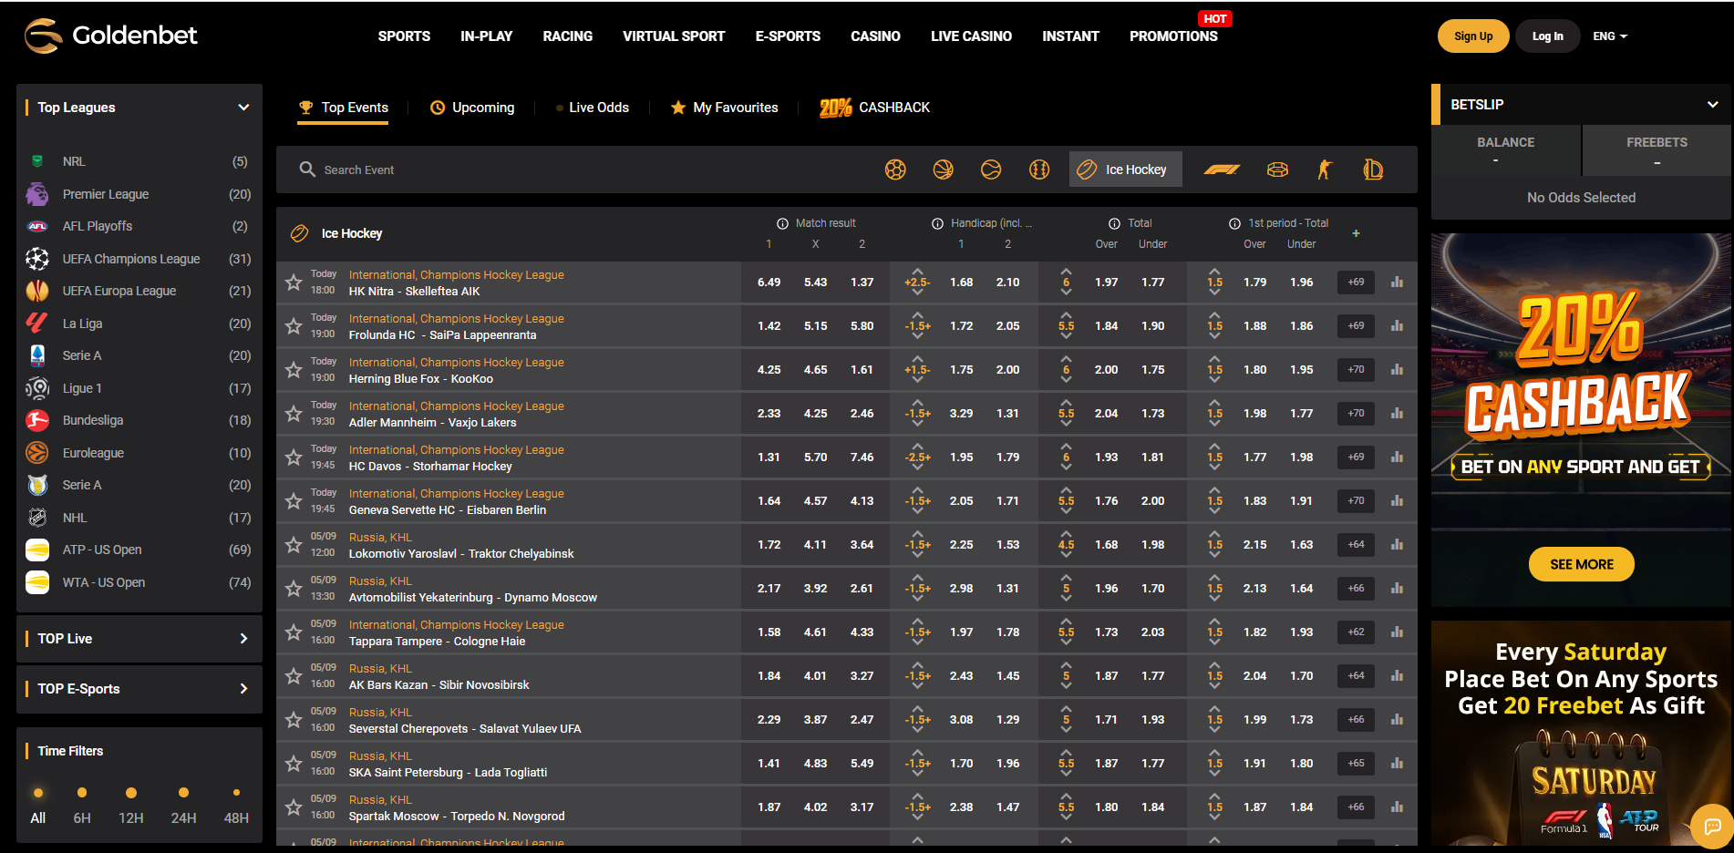Bet 6.49 on HK Nitra win

point(769,283)
